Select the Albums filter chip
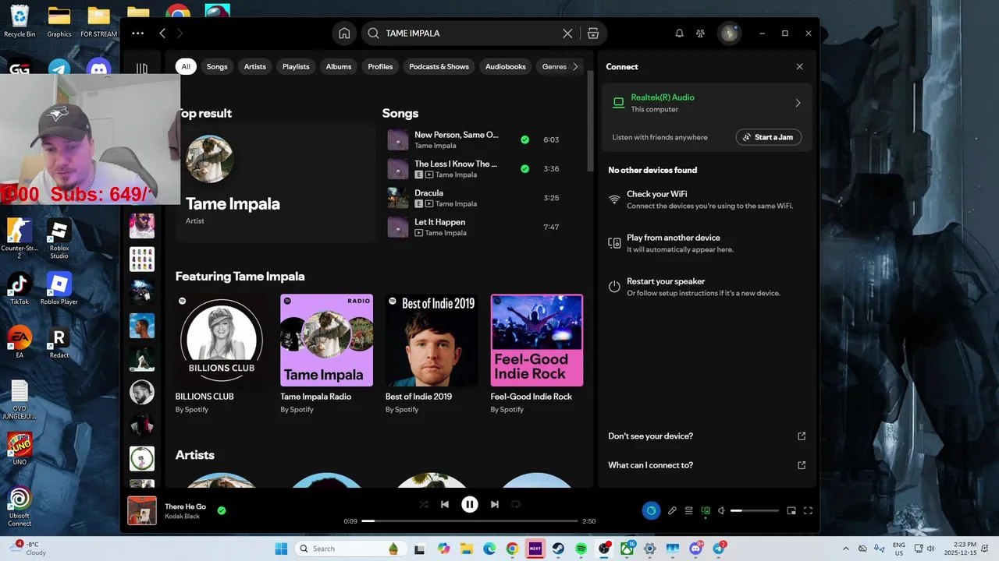Viewport: 999px width, 561px height. click(339, 66)
